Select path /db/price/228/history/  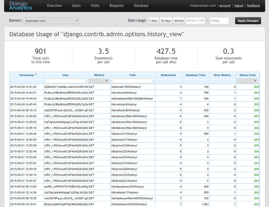[x=124, y=169]
